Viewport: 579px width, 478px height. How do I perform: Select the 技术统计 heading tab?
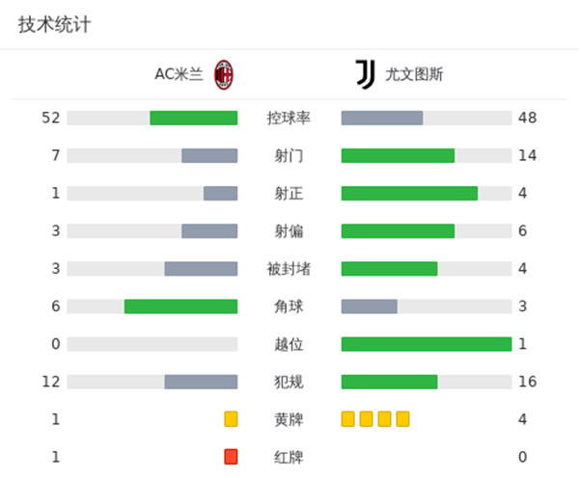54,25
